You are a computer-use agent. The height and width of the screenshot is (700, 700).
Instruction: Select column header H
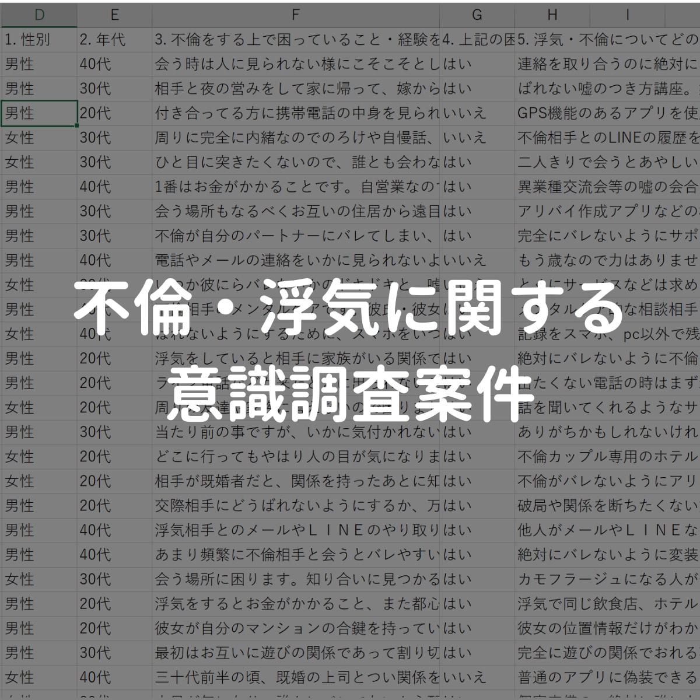pyautogui.click(x=552, y=15)
